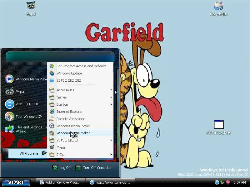Expand the Startup submenu arrow
Viewport: 250px width, 187px height.
111,104
